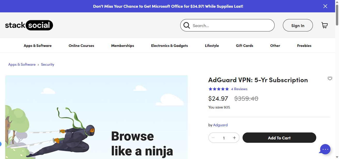Image resolution: width=339 pixels, height=159 pixels.
Task: Visit the Adguard vendor link
Action: pyautogui.click(x=220, y=125)
